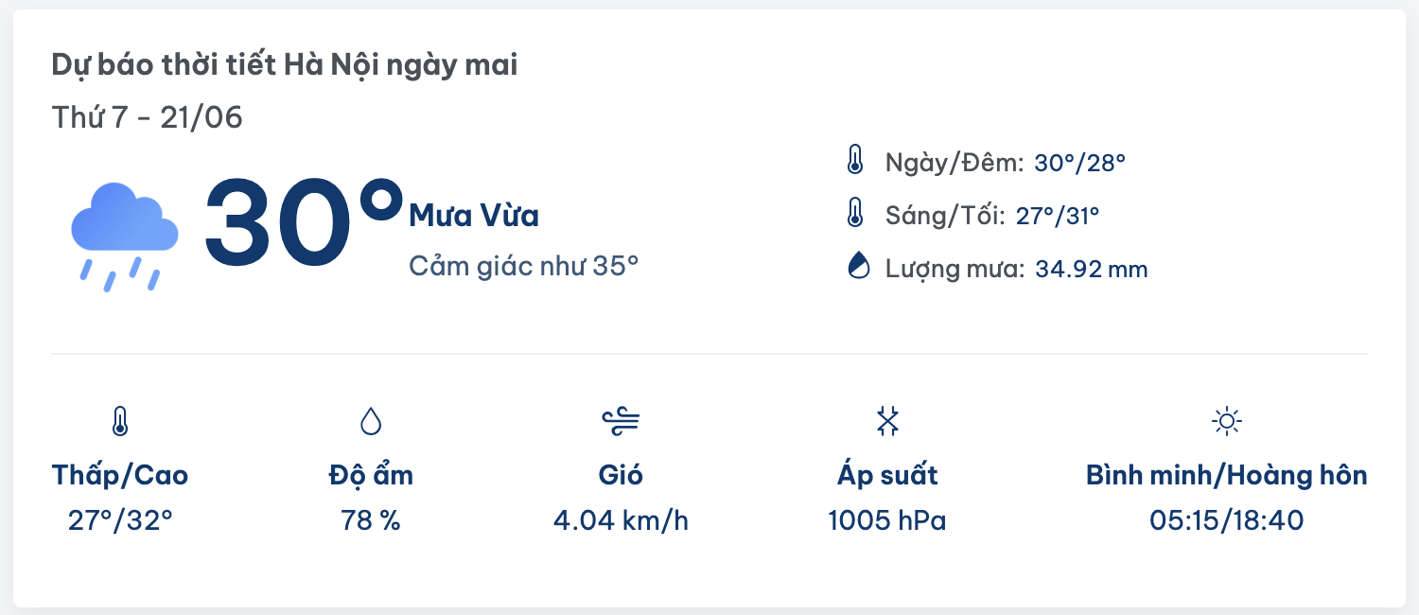
Task: Click the 27°/32° low/high value
Action: click(x=120, y=520)
